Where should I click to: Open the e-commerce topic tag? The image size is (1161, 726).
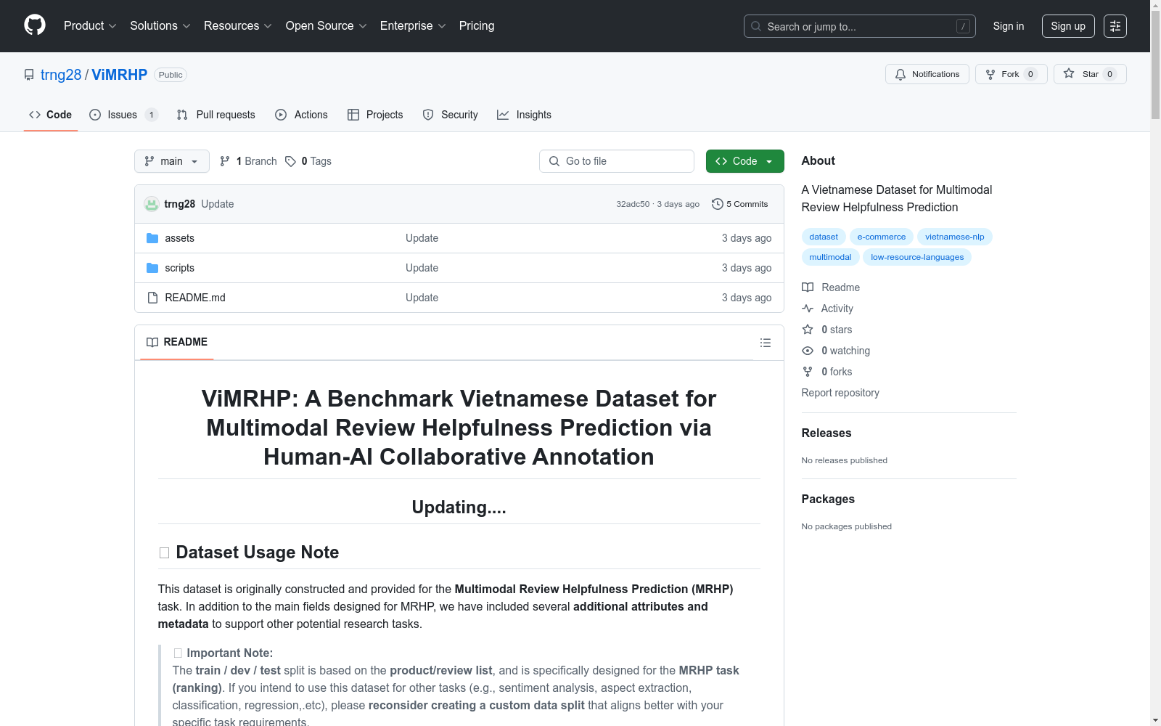(x=882, y=237)
